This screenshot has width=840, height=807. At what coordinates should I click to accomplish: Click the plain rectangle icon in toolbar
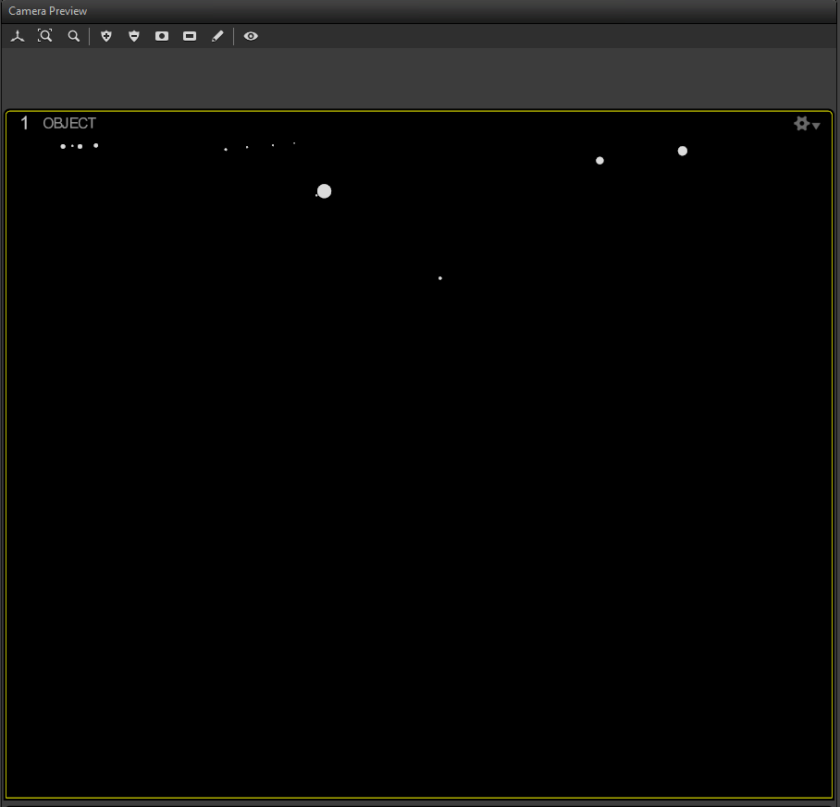(190, 36)
